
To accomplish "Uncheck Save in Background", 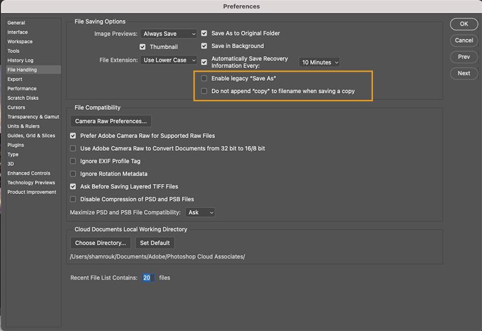I will tap(204, 46).
